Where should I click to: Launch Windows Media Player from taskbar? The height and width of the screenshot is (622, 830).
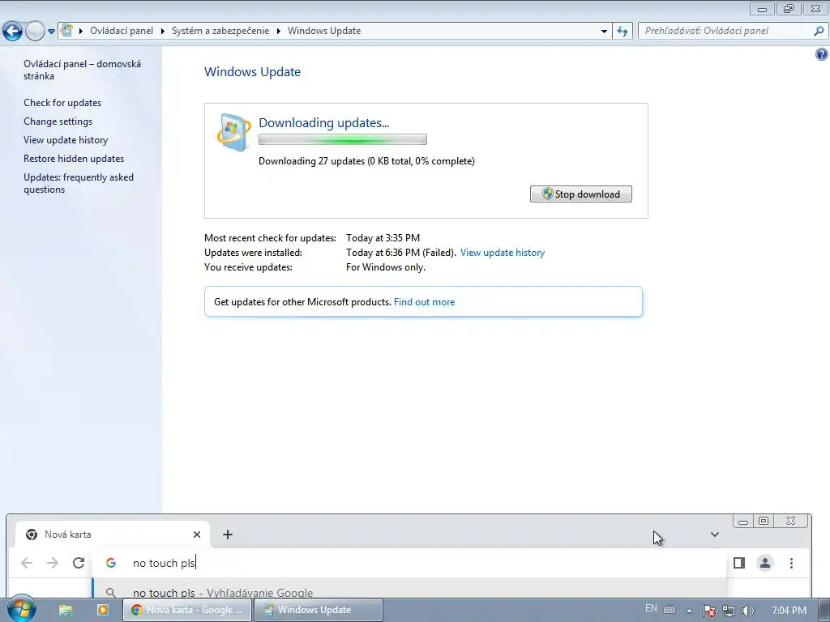click(x=103, y=610)
